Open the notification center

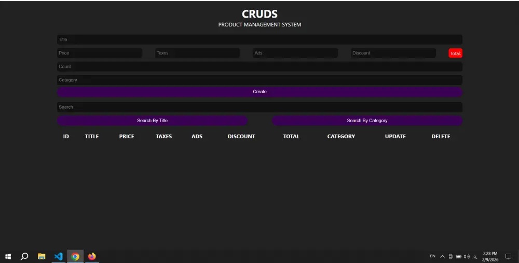coord(509,256)
